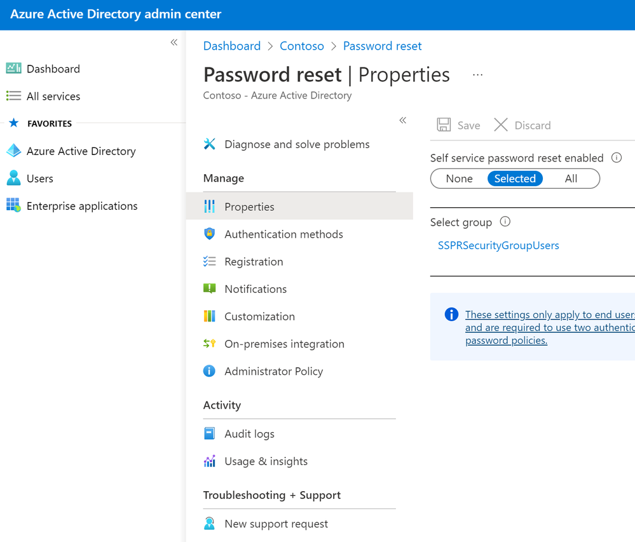Image resolution: width=635 pixels, height=542 pixels.
Task: Click the Contoso breadcrumb link
Action: coord(302,46)
